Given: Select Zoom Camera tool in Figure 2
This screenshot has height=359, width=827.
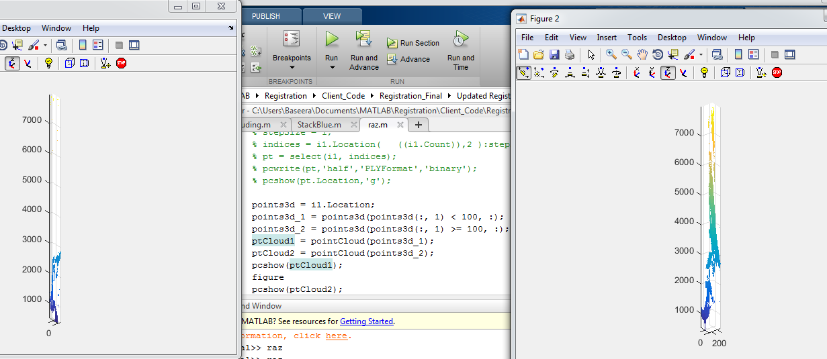Looking at the screenshot, I should click(x=601, y=72).
